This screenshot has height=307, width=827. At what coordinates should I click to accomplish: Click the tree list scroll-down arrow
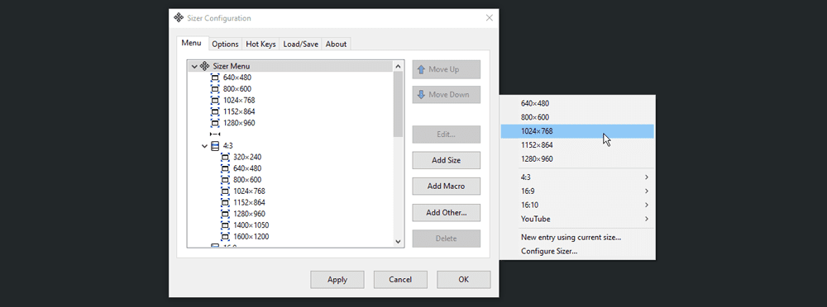pos(399,242)
